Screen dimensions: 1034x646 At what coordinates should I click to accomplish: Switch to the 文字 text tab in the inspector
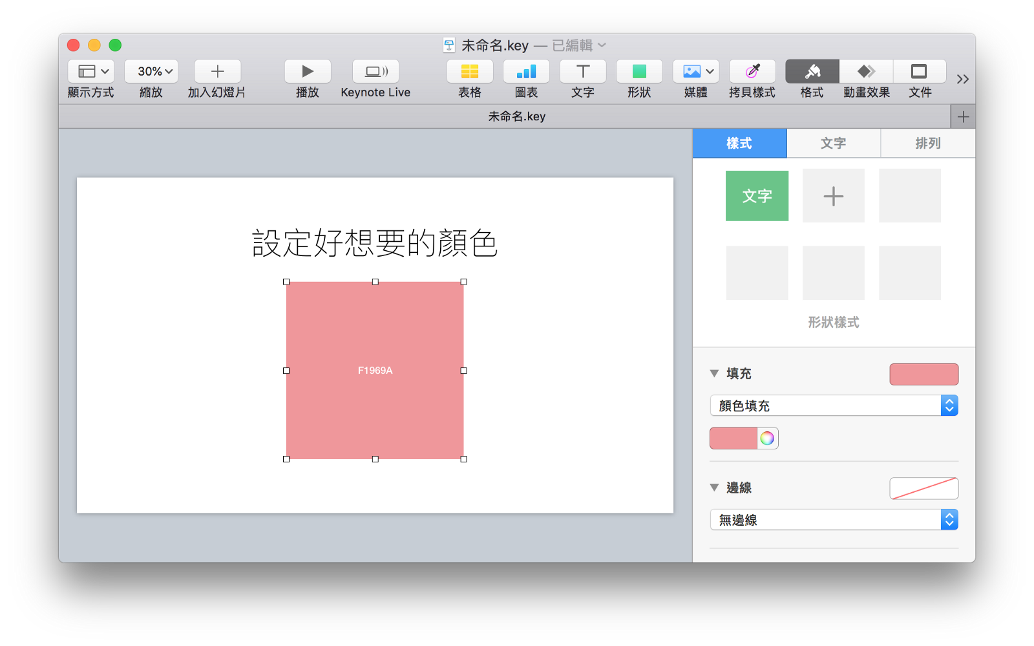coord(833,143)
